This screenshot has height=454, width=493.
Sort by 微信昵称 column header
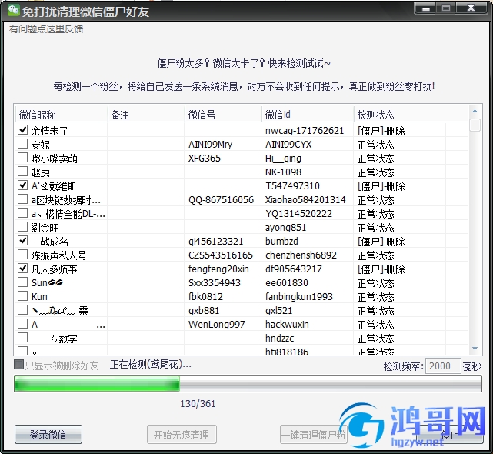(x=62, y=115)
